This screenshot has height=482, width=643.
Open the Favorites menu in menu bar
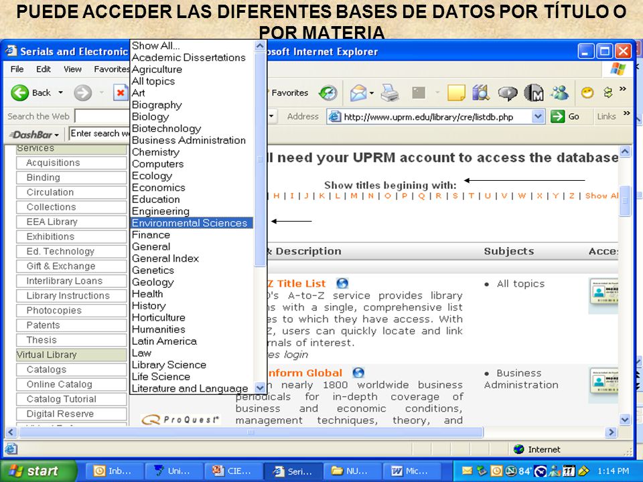tap(112, 69)
